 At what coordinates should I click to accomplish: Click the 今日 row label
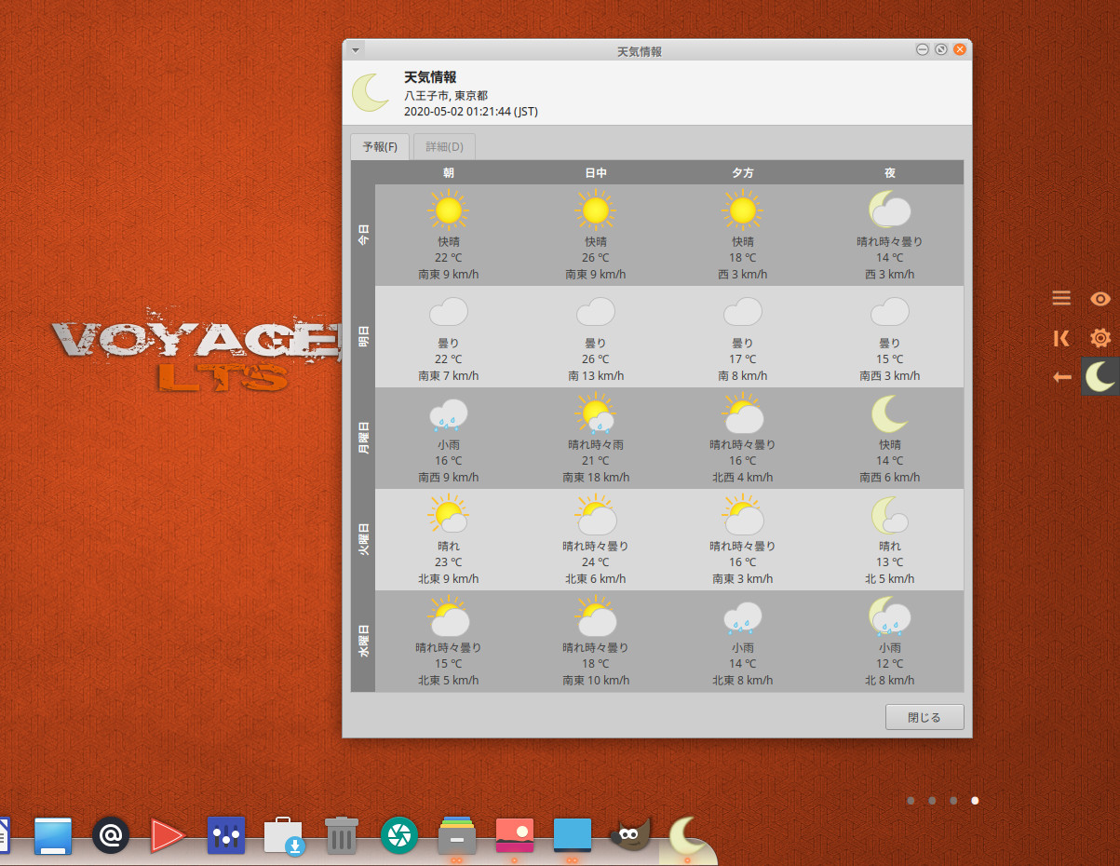click(x=363, y=235)
